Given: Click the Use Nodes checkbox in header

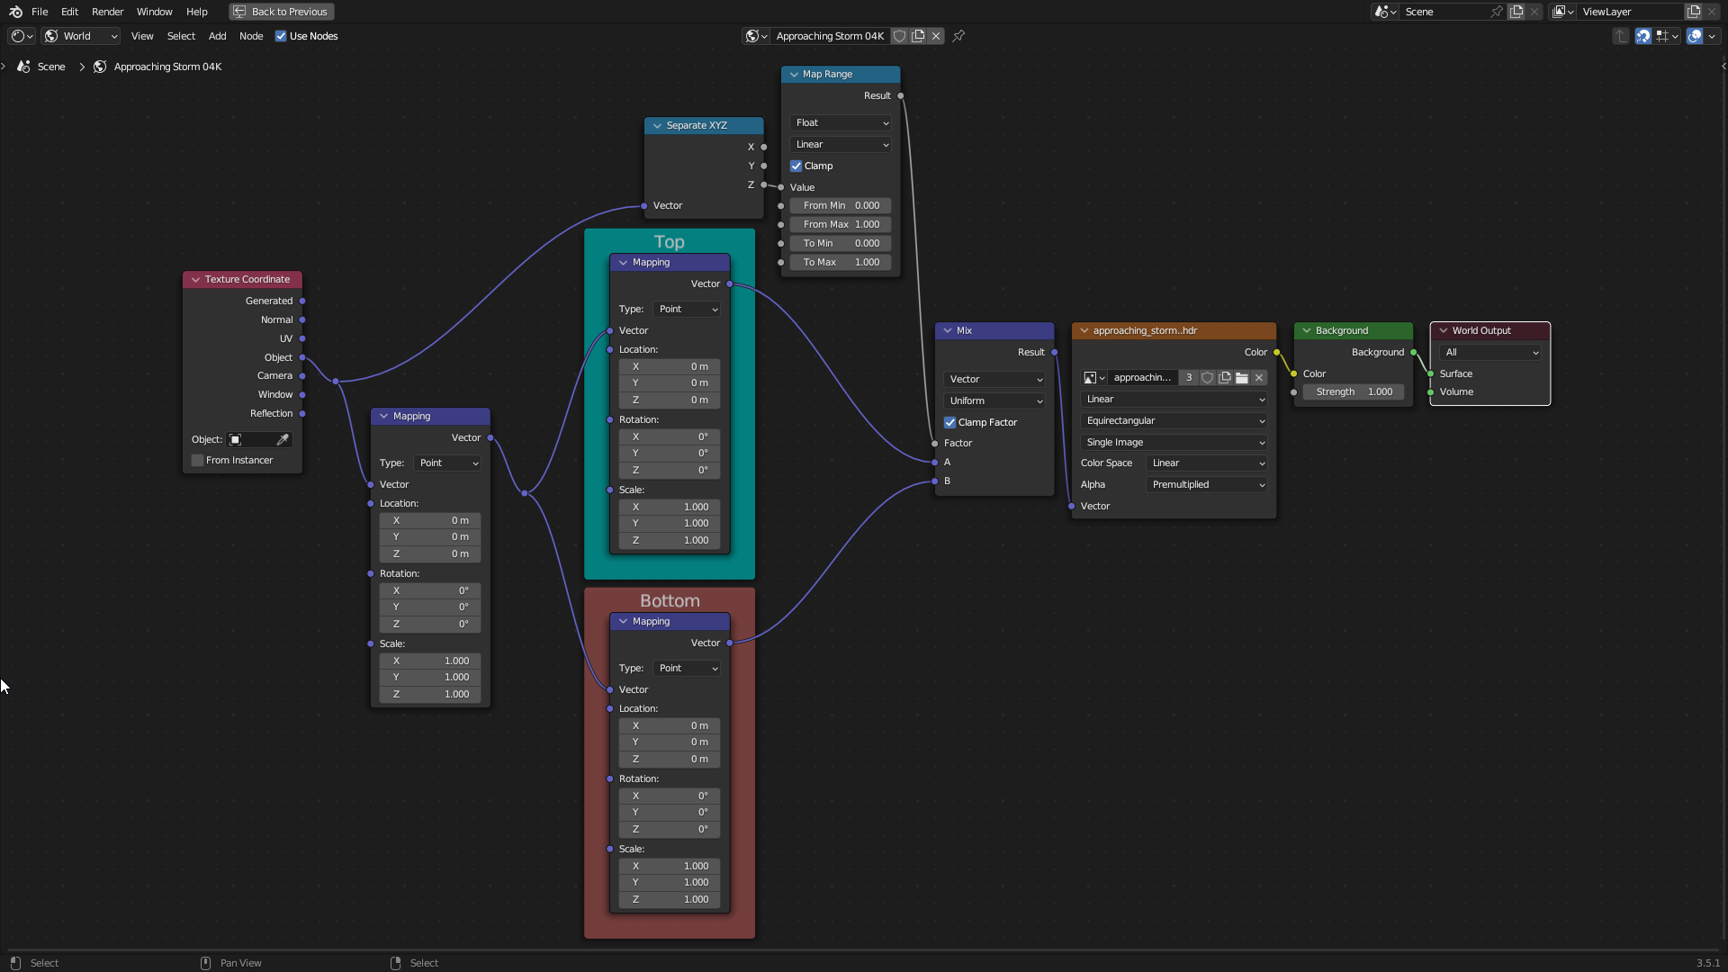Looking at the screenshot, I should click(x=282, y=36).
